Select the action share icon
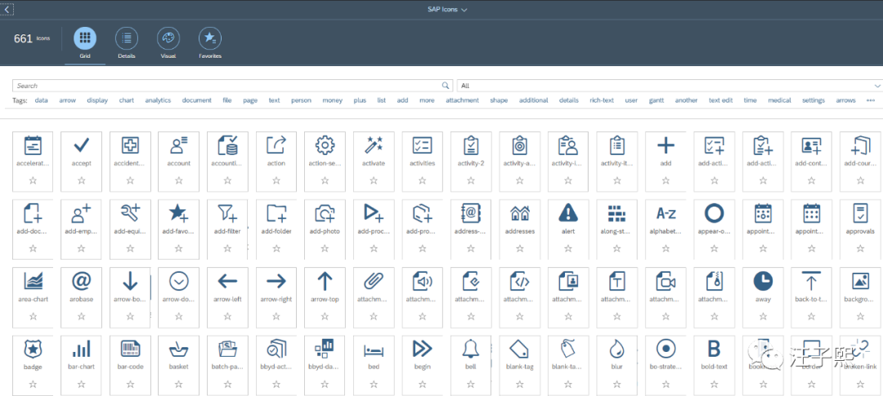 276,145
